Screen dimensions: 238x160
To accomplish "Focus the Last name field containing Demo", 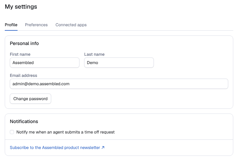I will [x=119, y=63].
